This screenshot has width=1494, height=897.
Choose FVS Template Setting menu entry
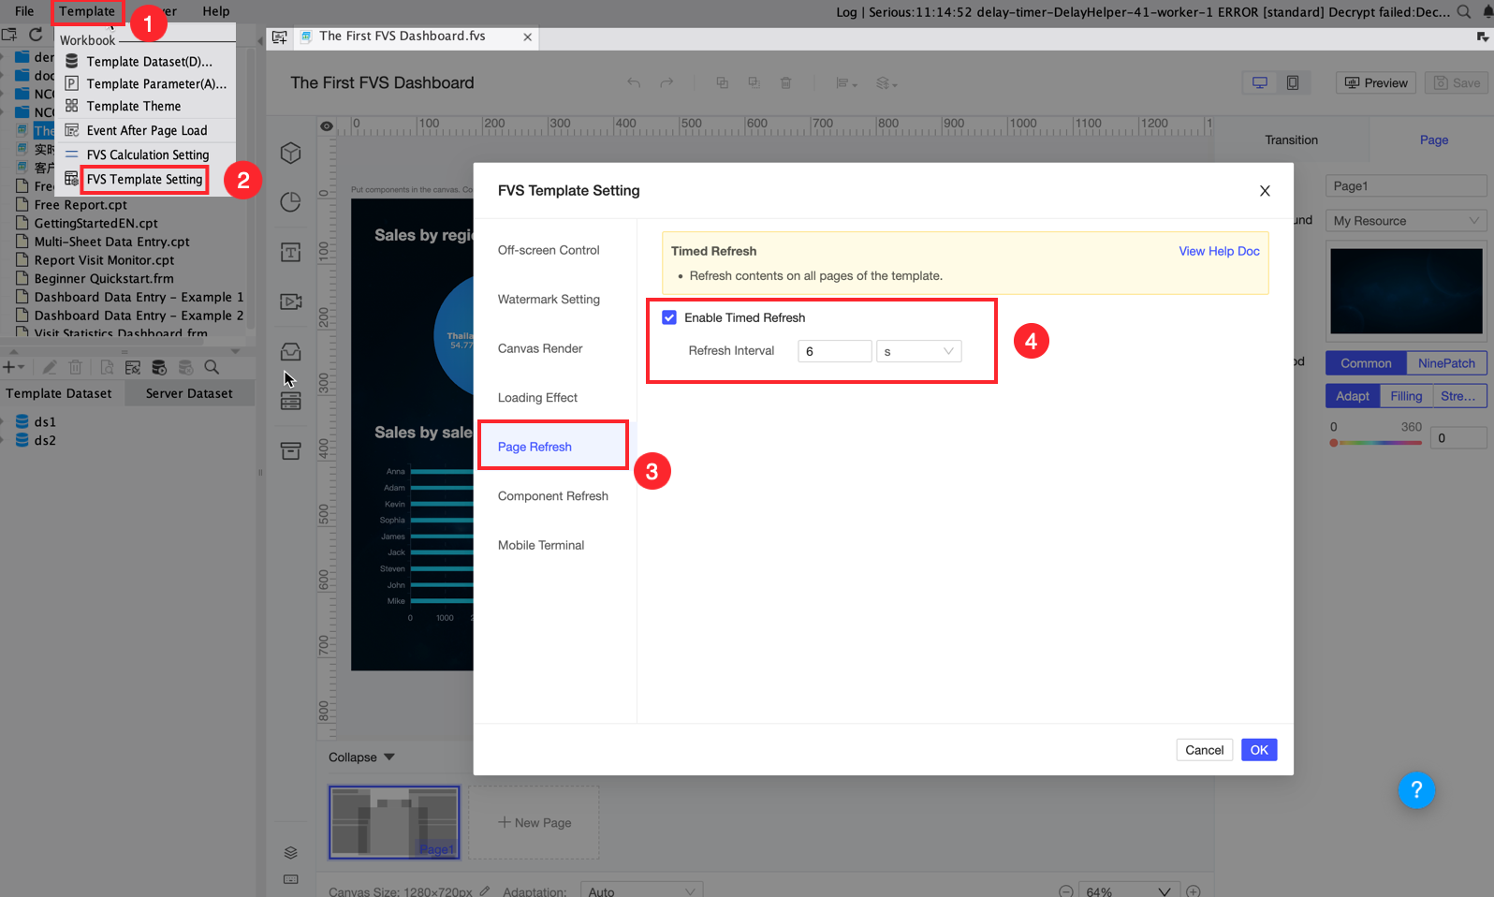[x=144, y=179]
